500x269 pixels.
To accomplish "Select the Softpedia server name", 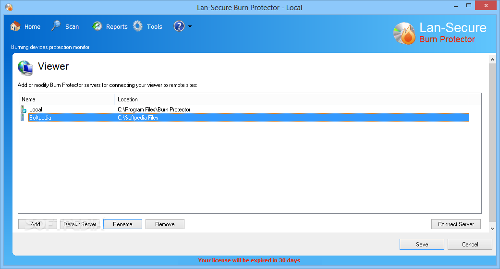I will tap(40, 118).
